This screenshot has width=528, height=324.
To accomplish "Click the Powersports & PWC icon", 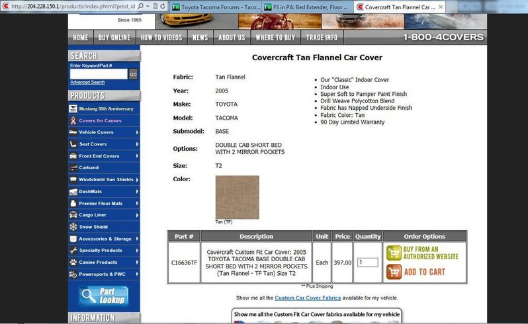I will point(73,274).
